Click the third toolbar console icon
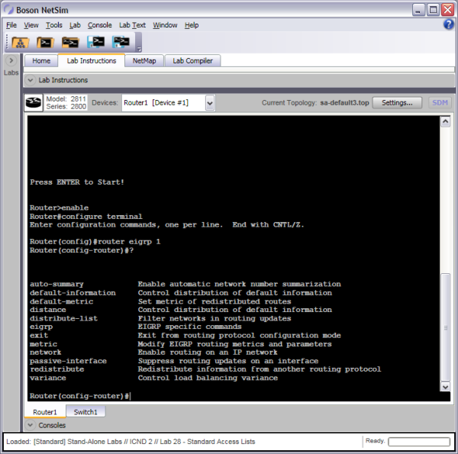458x454 pixels. point(70,43)
